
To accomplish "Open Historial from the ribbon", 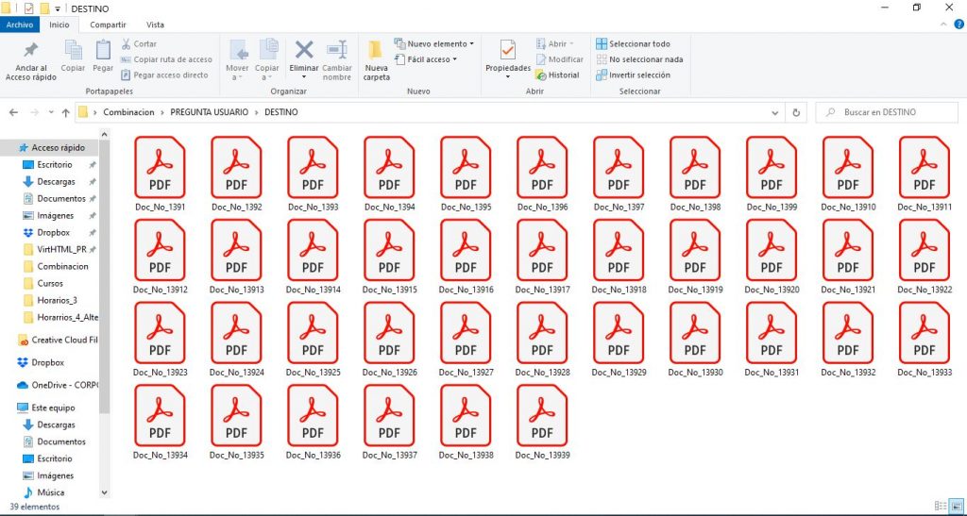I will click(x=557, y=75).
